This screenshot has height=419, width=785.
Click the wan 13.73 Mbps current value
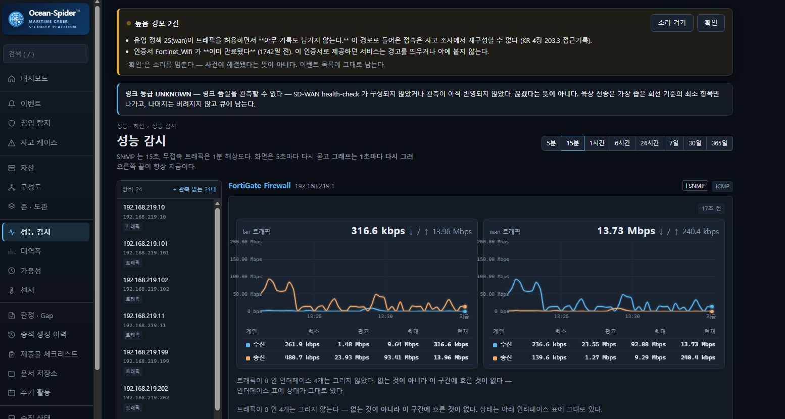(x=626, y=231)
